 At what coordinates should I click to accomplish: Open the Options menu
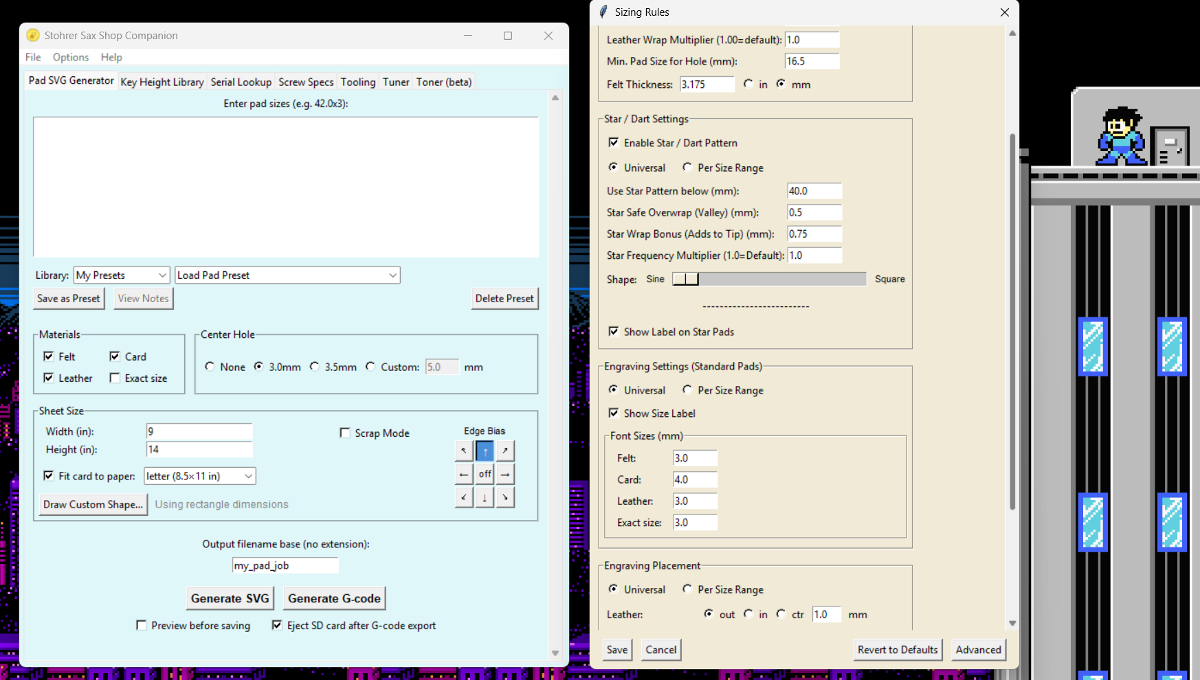tap(71, 57)
